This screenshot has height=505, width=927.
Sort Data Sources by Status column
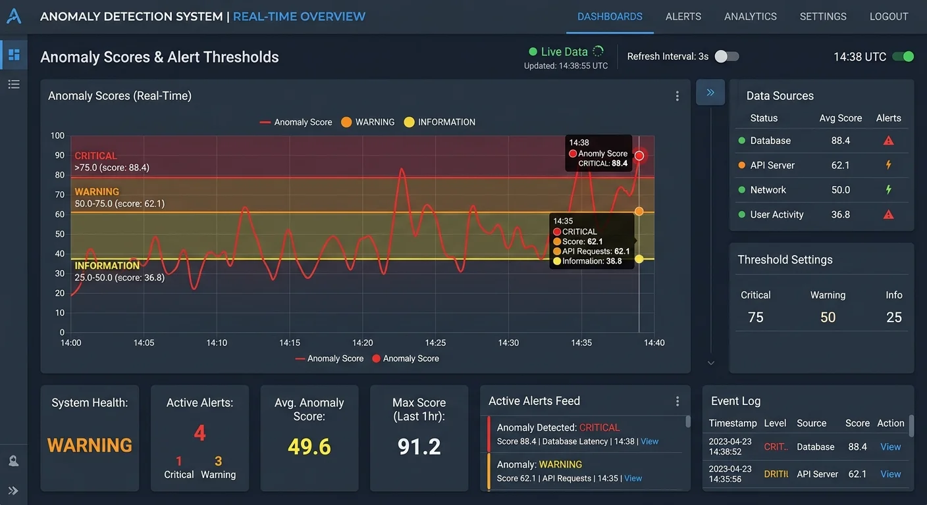(x=764, y=118)
